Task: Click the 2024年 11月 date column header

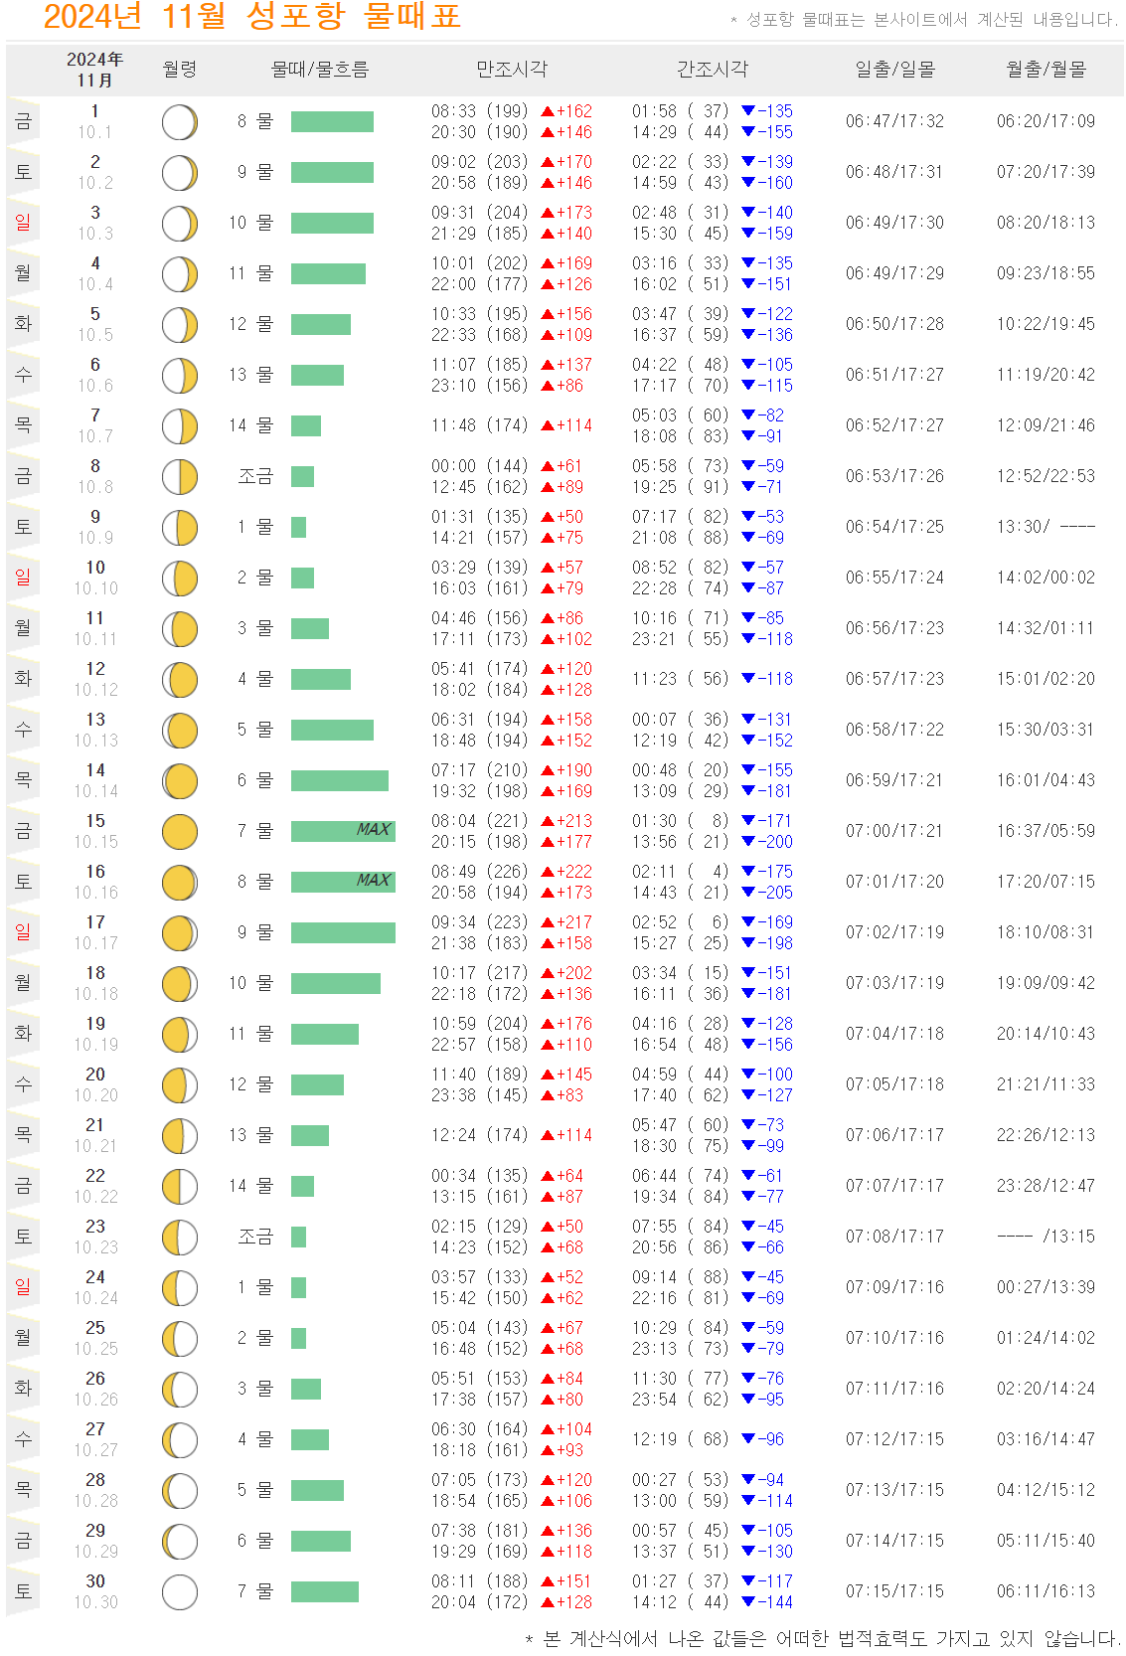Action: pos(94,70)
